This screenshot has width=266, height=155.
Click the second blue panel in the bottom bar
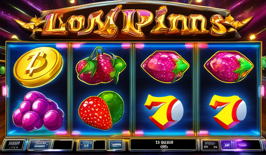[40, 145]
